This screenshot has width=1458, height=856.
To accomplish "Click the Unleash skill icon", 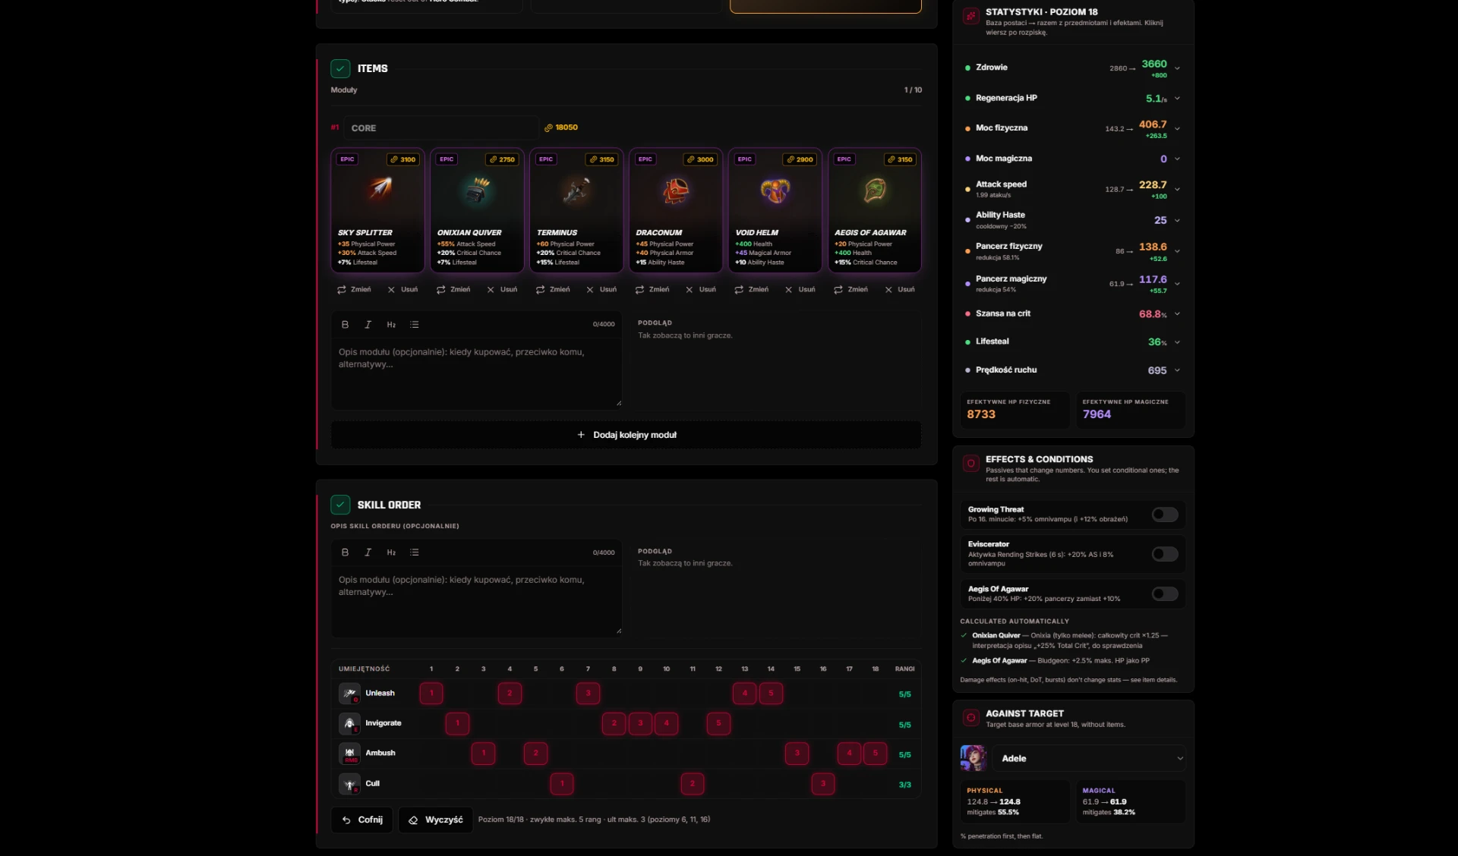I will [349, 693].
